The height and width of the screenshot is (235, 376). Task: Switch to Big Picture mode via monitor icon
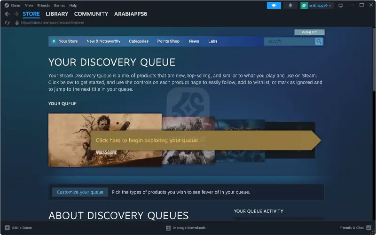340,5
